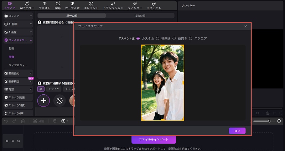
Task: Switch to 複数の顔 mode
Action: [140, 16]
